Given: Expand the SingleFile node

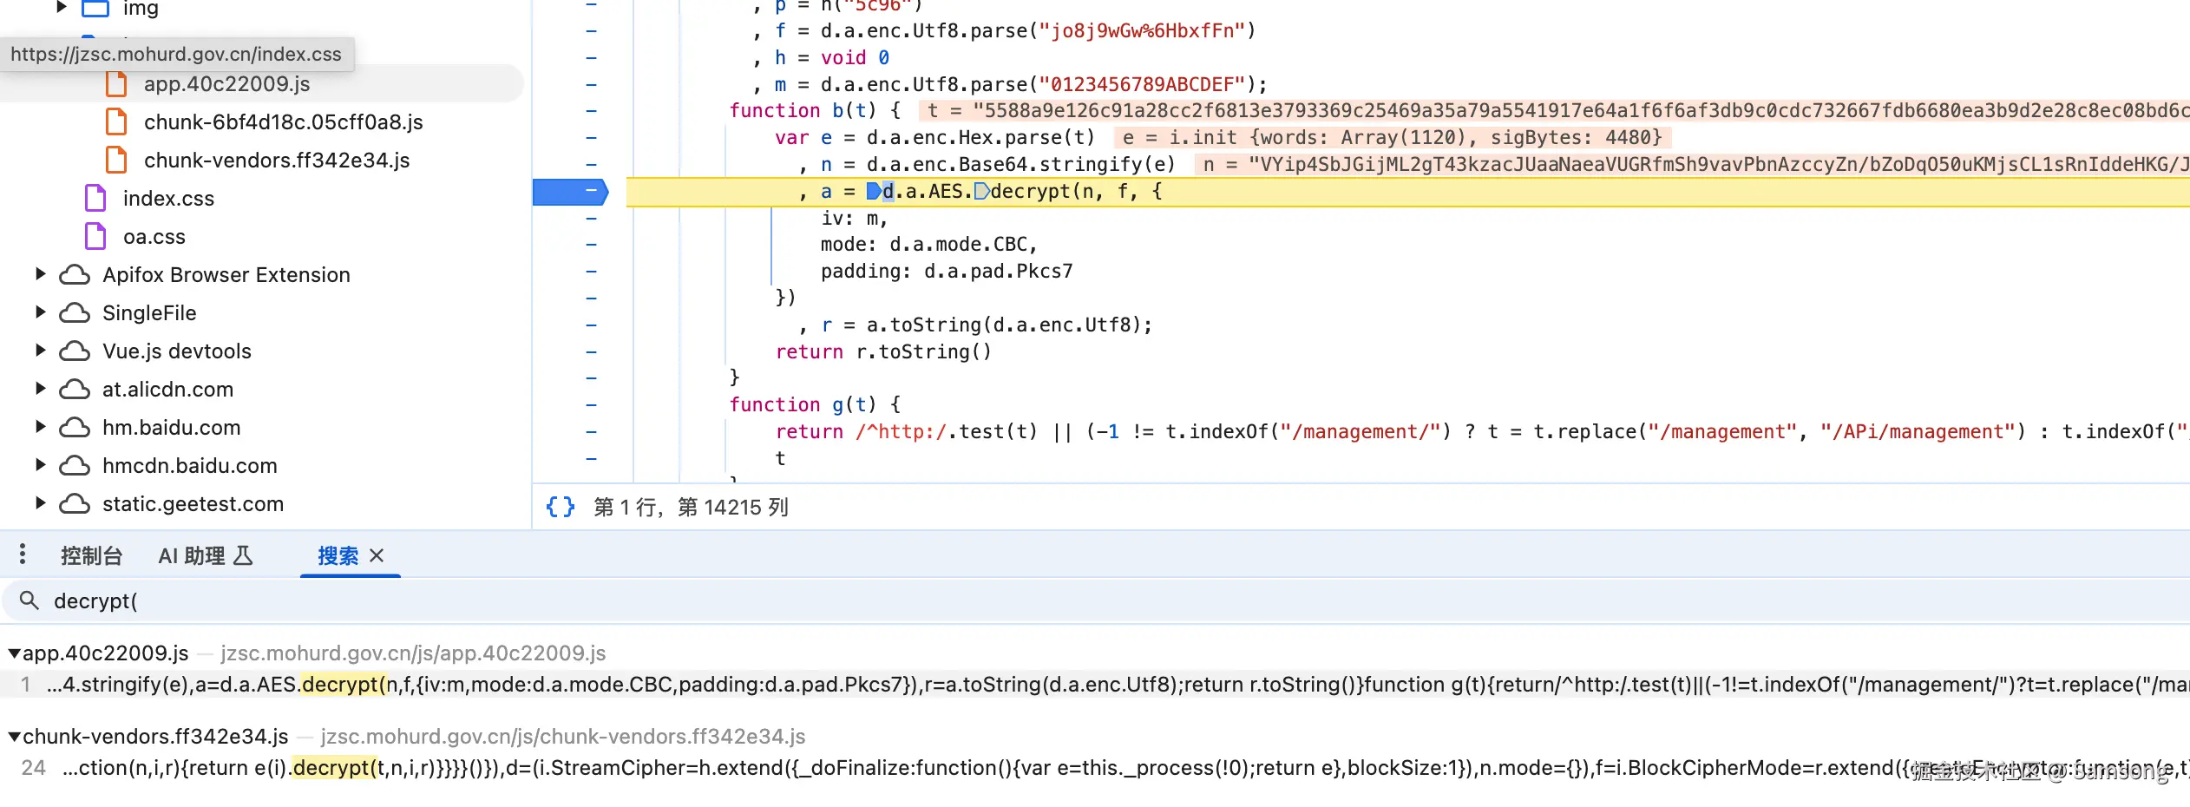Looking at the screenshot, I should coord(40,312).
